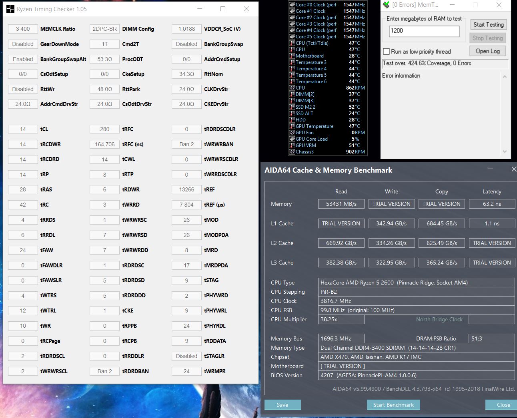Screen dimensions: 517x418
Task: Click the RttPark 48.0Ω value
Action: tap(104, 89)
